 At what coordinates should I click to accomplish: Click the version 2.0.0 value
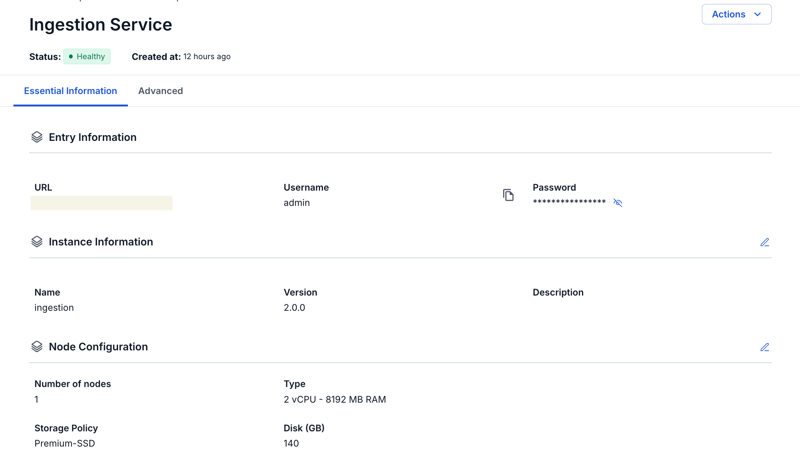coord(294,308)
